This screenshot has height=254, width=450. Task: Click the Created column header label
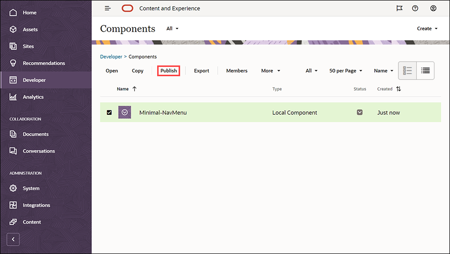pyautogui.click(x=385, y=89)
